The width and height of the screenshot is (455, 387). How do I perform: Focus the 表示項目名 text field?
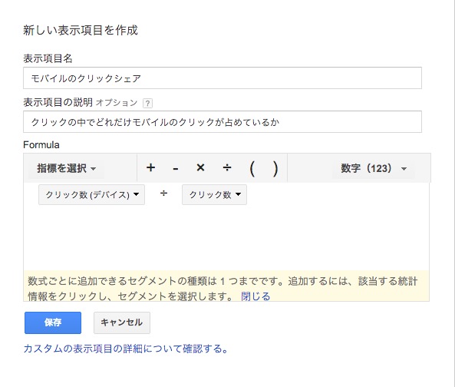coord(223,78)
